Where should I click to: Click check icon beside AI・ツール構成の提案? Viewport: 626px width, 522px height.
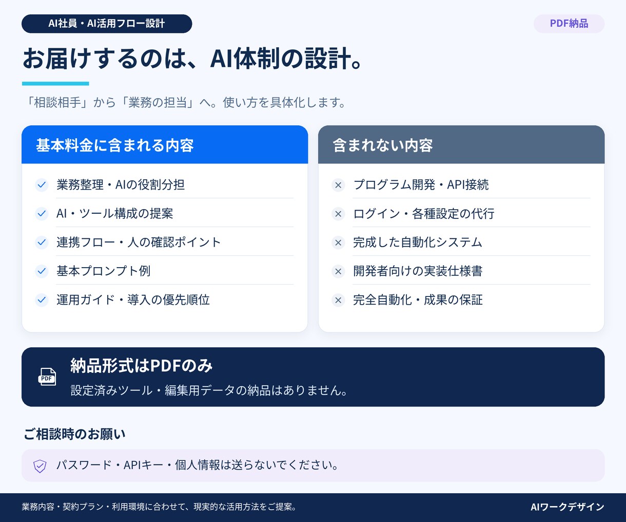(x=42, y=214)
